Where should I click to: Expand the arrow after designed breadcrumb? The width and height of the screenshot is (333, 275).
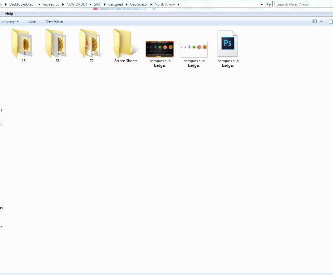[x=126, y=4]
